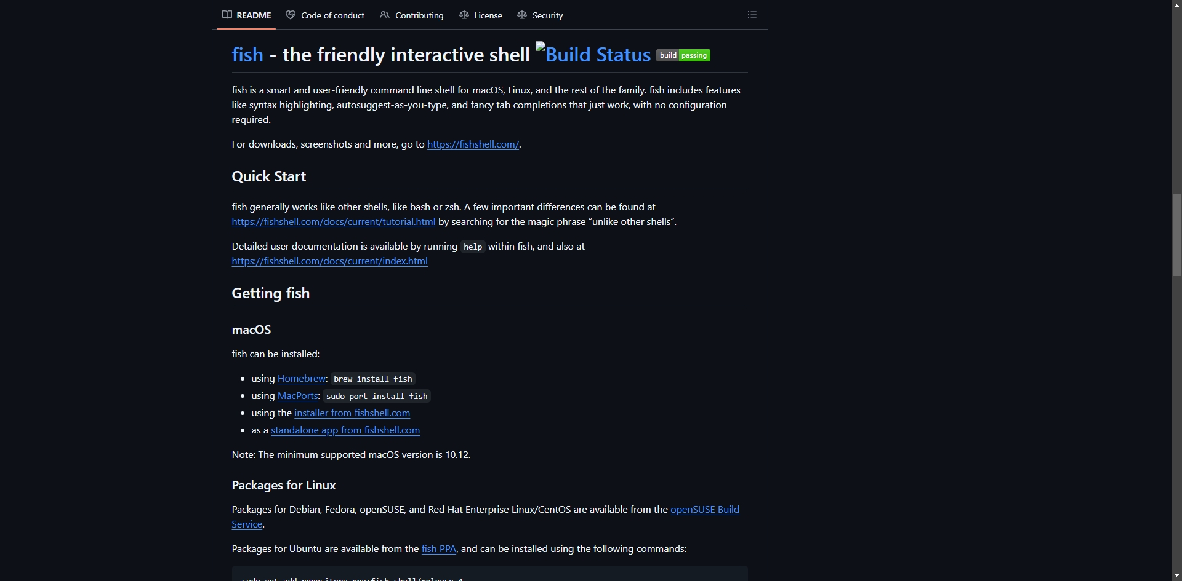1182x581 pixels.
Task: Click the Build Status image link
Action: 593,54
